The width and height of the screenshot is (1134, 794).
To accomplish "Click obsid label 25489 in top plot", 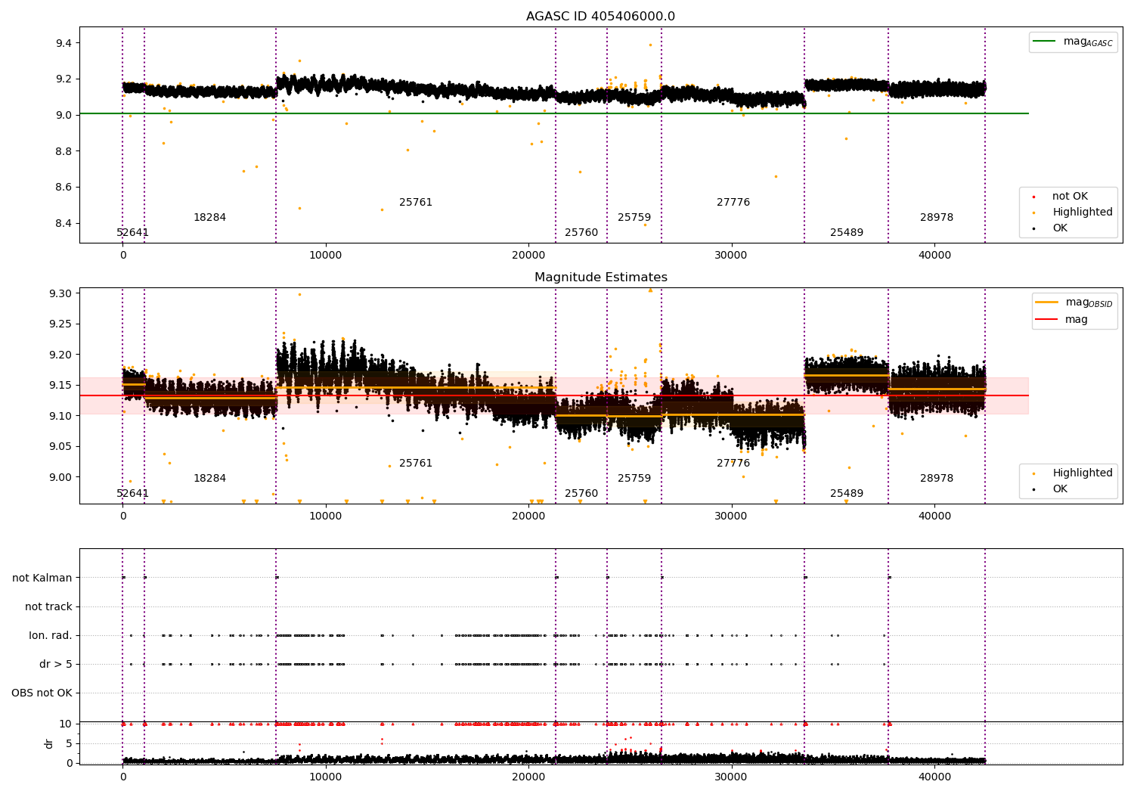I will click(847, 233).
